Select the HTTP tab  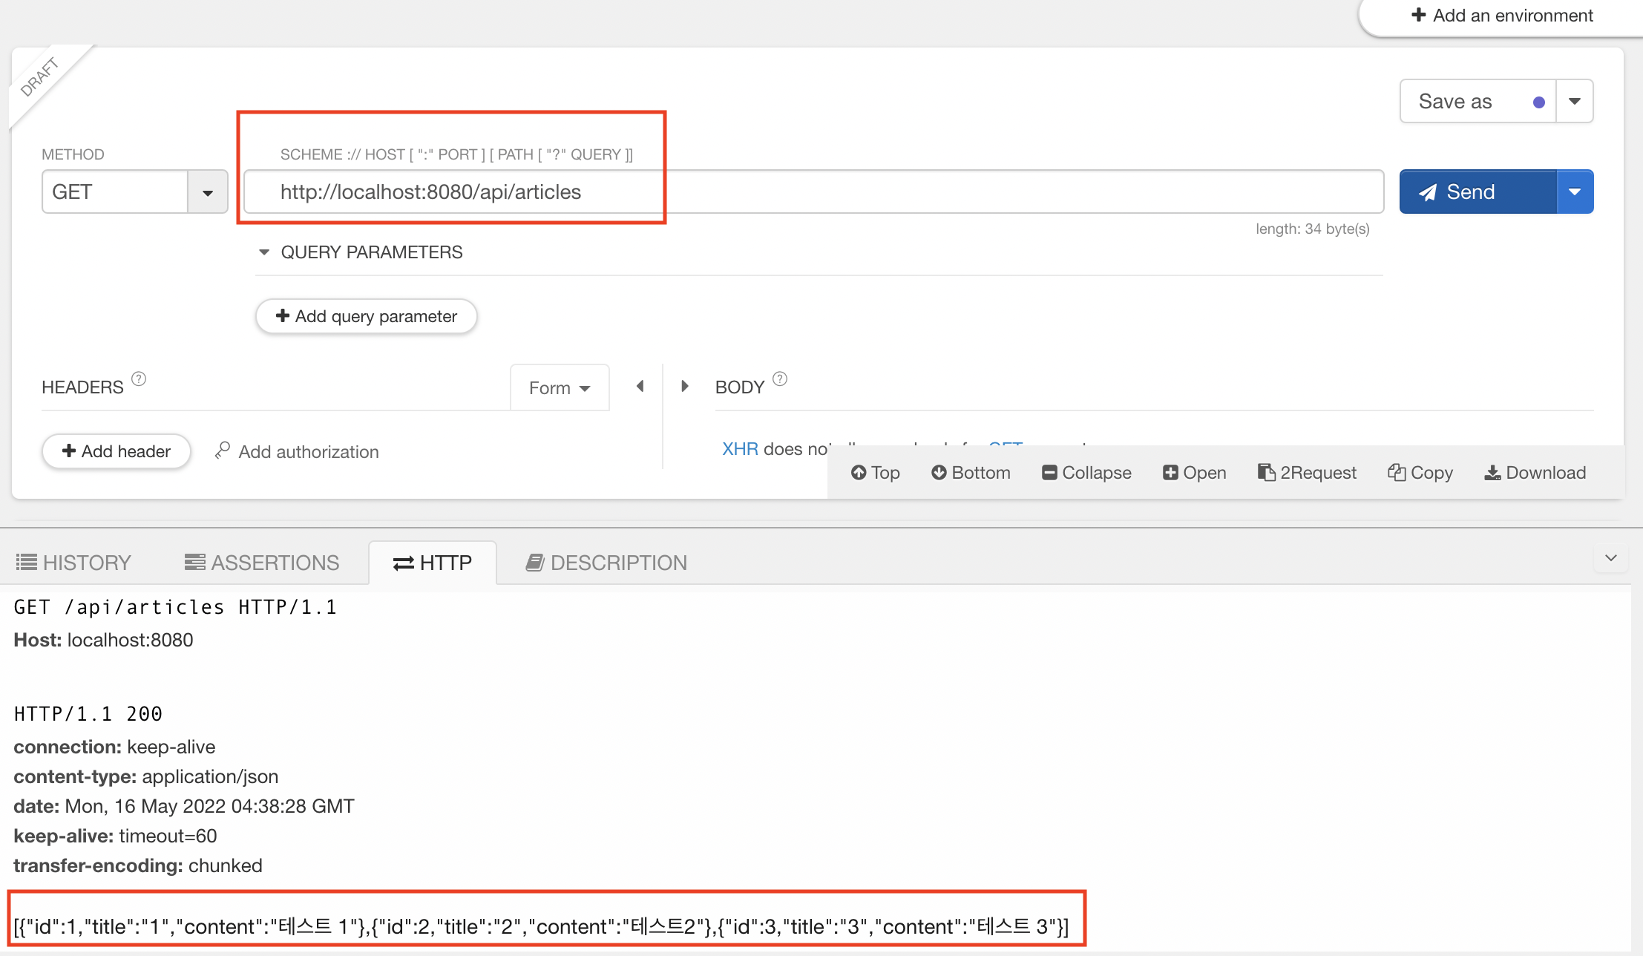pyautogui.click(x=433, y=563)
